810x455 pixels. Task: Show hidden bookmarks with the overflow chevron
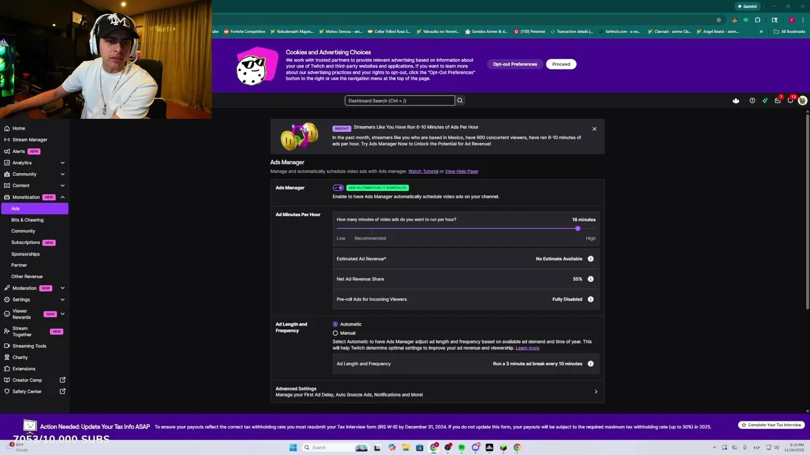pos(761,32)
